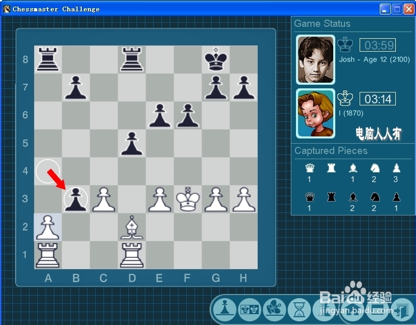Click the pawn icon in bottom toolbar
Viewport: 416px width, 325px height.
tap(225, 308)
